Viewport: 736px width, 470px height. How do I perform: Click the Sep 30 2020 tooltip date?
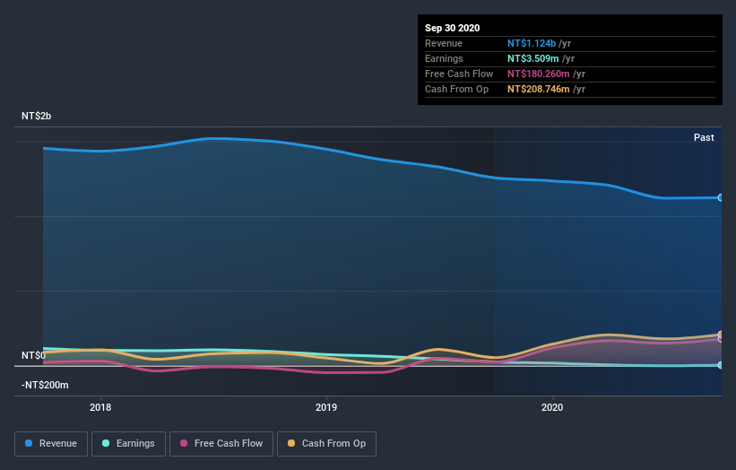tap(452, 28)
